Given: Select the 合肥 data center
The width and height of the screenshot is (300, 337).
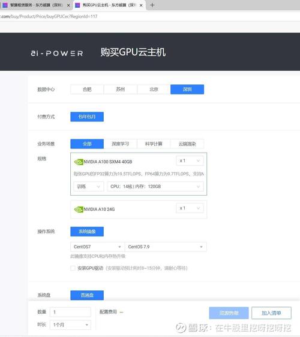Looking at the screenshot, I should (x=87, y=89).
